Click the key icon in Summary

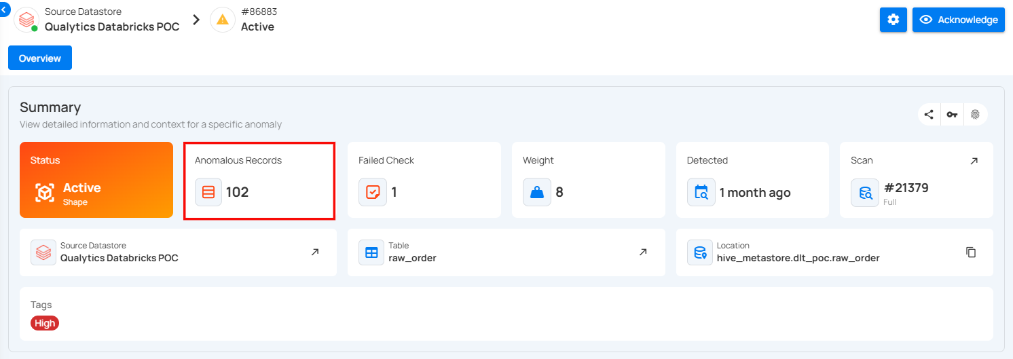click(953, 115)
